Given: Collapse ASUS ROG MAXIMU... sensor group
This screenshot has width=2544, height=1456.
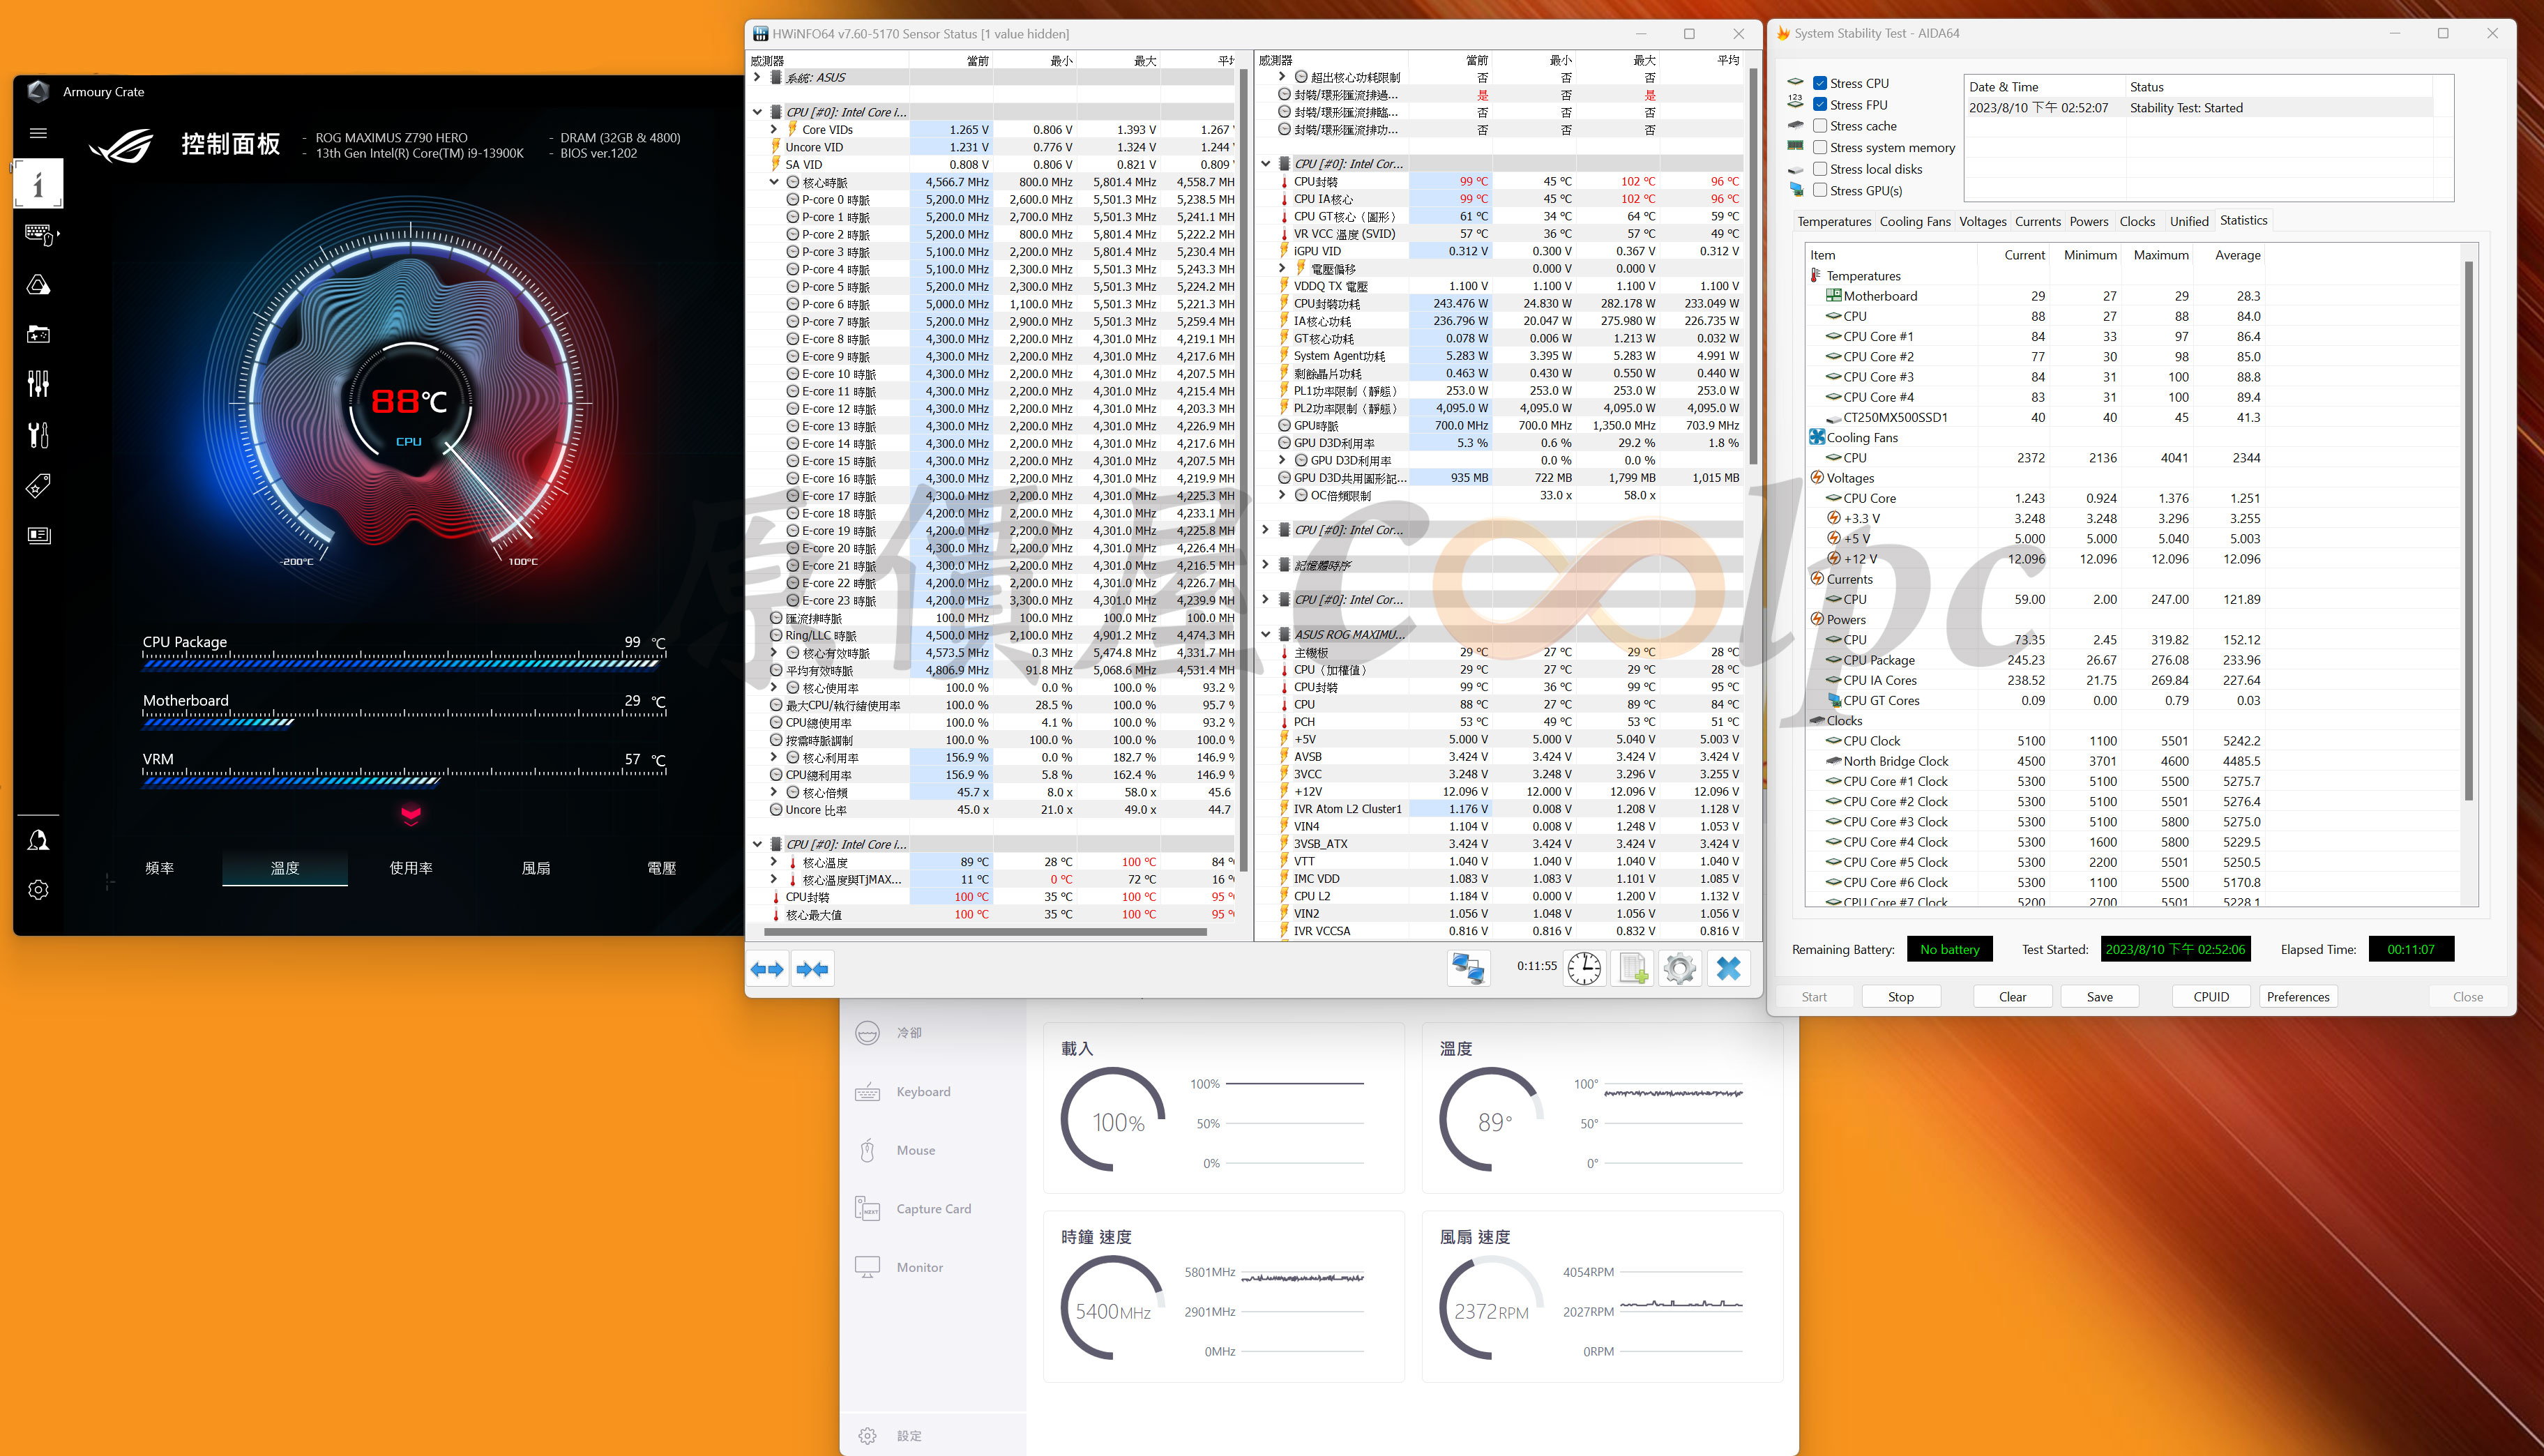Looking at the screenshot, I should (x=1265, y=634).
